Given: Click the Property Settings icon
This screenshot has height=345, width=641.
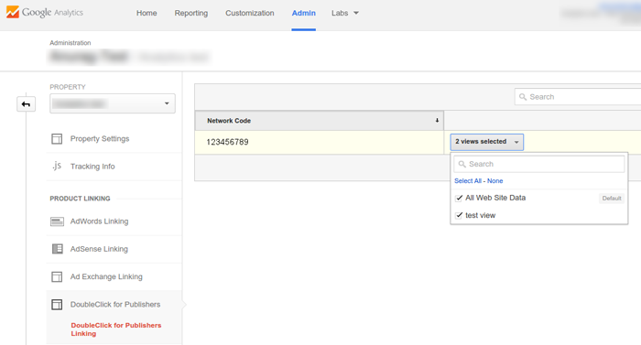Looking at the screenshot, I should click(57, 139).
